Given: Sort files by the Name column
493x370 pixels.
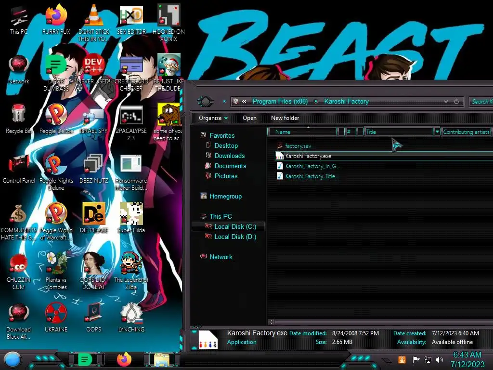Looking at the screenshot, I should [x=302, y=132].
